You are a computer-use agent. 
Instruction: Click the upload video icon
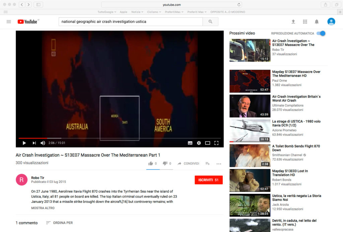coord(293,22)
